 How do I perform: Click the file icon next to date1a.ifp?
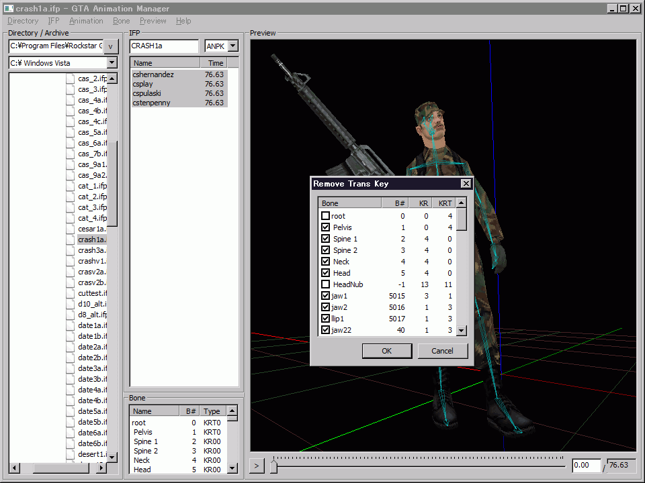pyautogui.click(x=71, y=325)
